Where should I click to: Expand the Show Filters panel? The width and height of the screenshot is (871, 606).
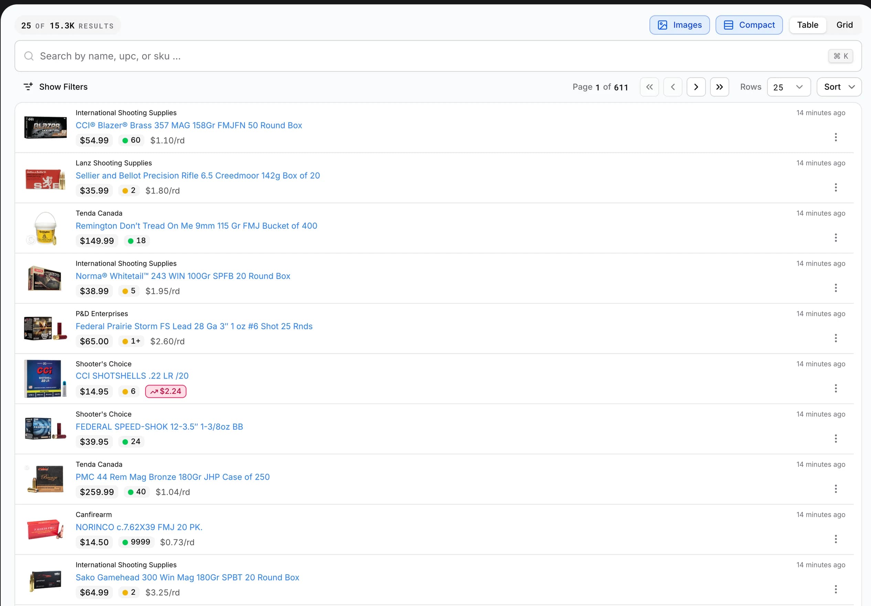55,87
